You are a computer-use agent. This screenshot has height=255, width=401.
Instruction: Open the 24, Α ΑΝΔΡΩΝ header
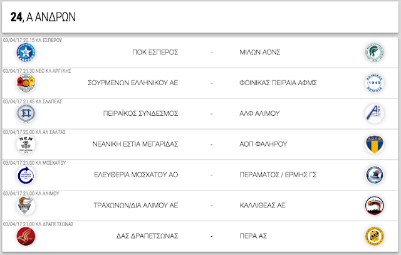[x=43, y=17]
